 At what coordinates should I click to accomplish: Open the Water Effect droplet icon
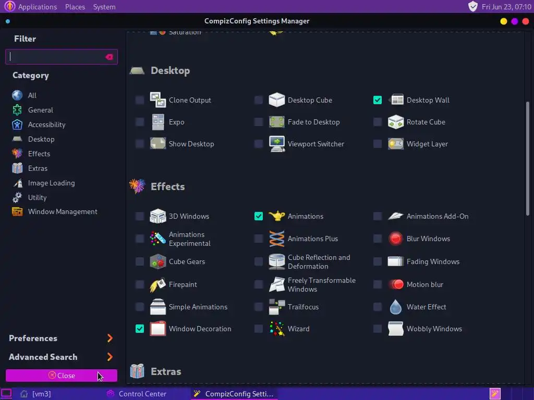click(x=396, y=307)
